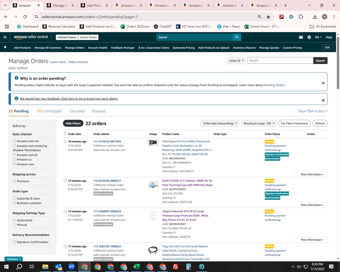
Task: Select the Premium shipping service radio
Action: (x=14, y=181)
